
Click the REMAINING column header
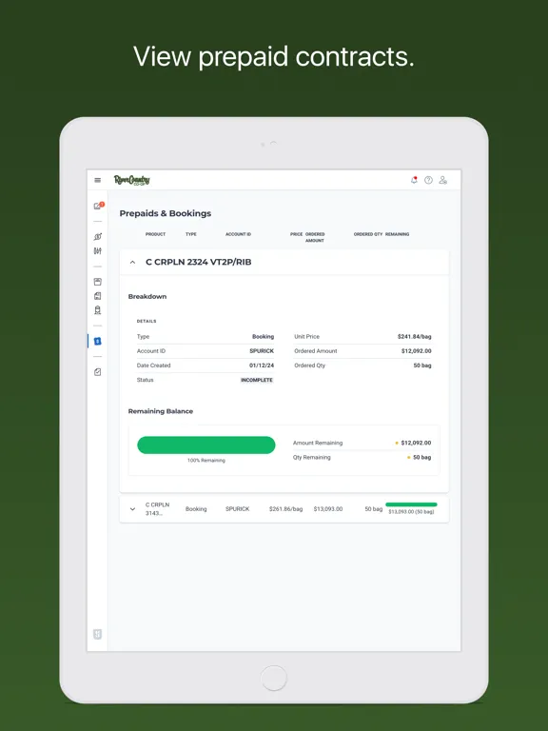397,234
